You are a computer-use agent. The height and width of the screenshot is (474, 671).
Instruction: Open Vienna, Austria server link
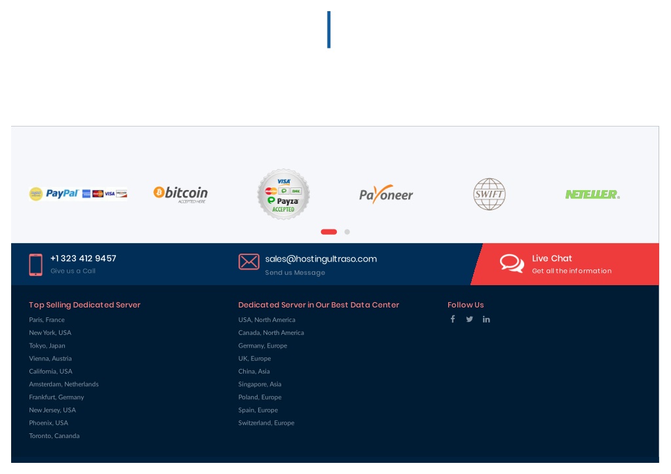50,359
